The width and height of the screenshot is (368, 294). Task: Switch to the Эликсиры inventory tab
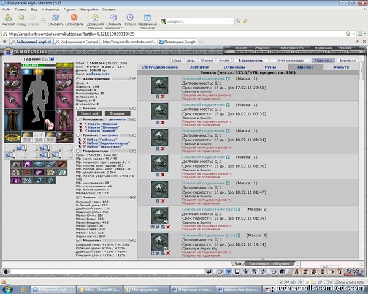[234, 67]
